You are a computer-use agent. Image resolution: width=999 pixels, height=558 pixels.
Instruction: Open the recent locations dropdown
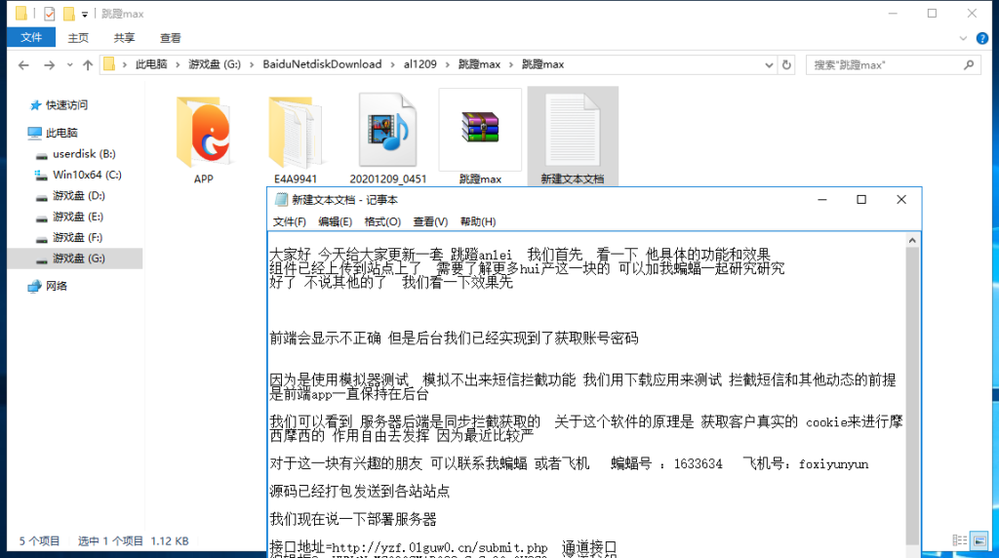point(69,64)
